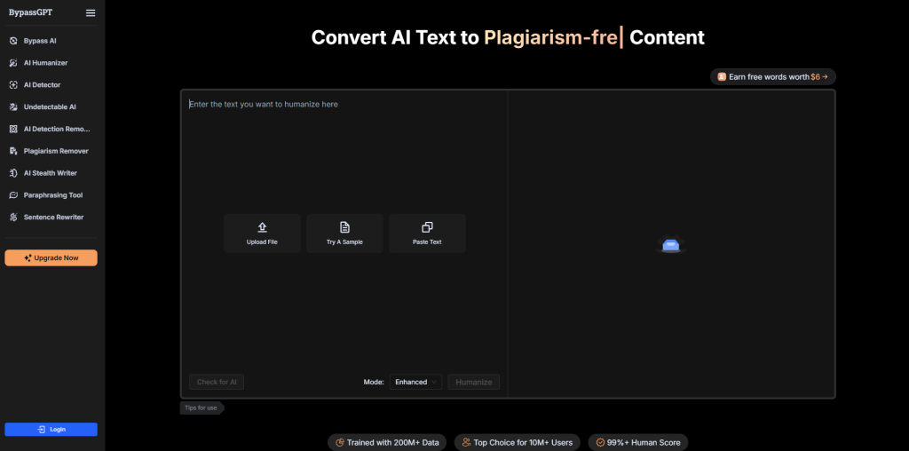Click the Sentence Rewriter sidebar icon
This screenshot has width=909, height=451.
click(13, 218)
